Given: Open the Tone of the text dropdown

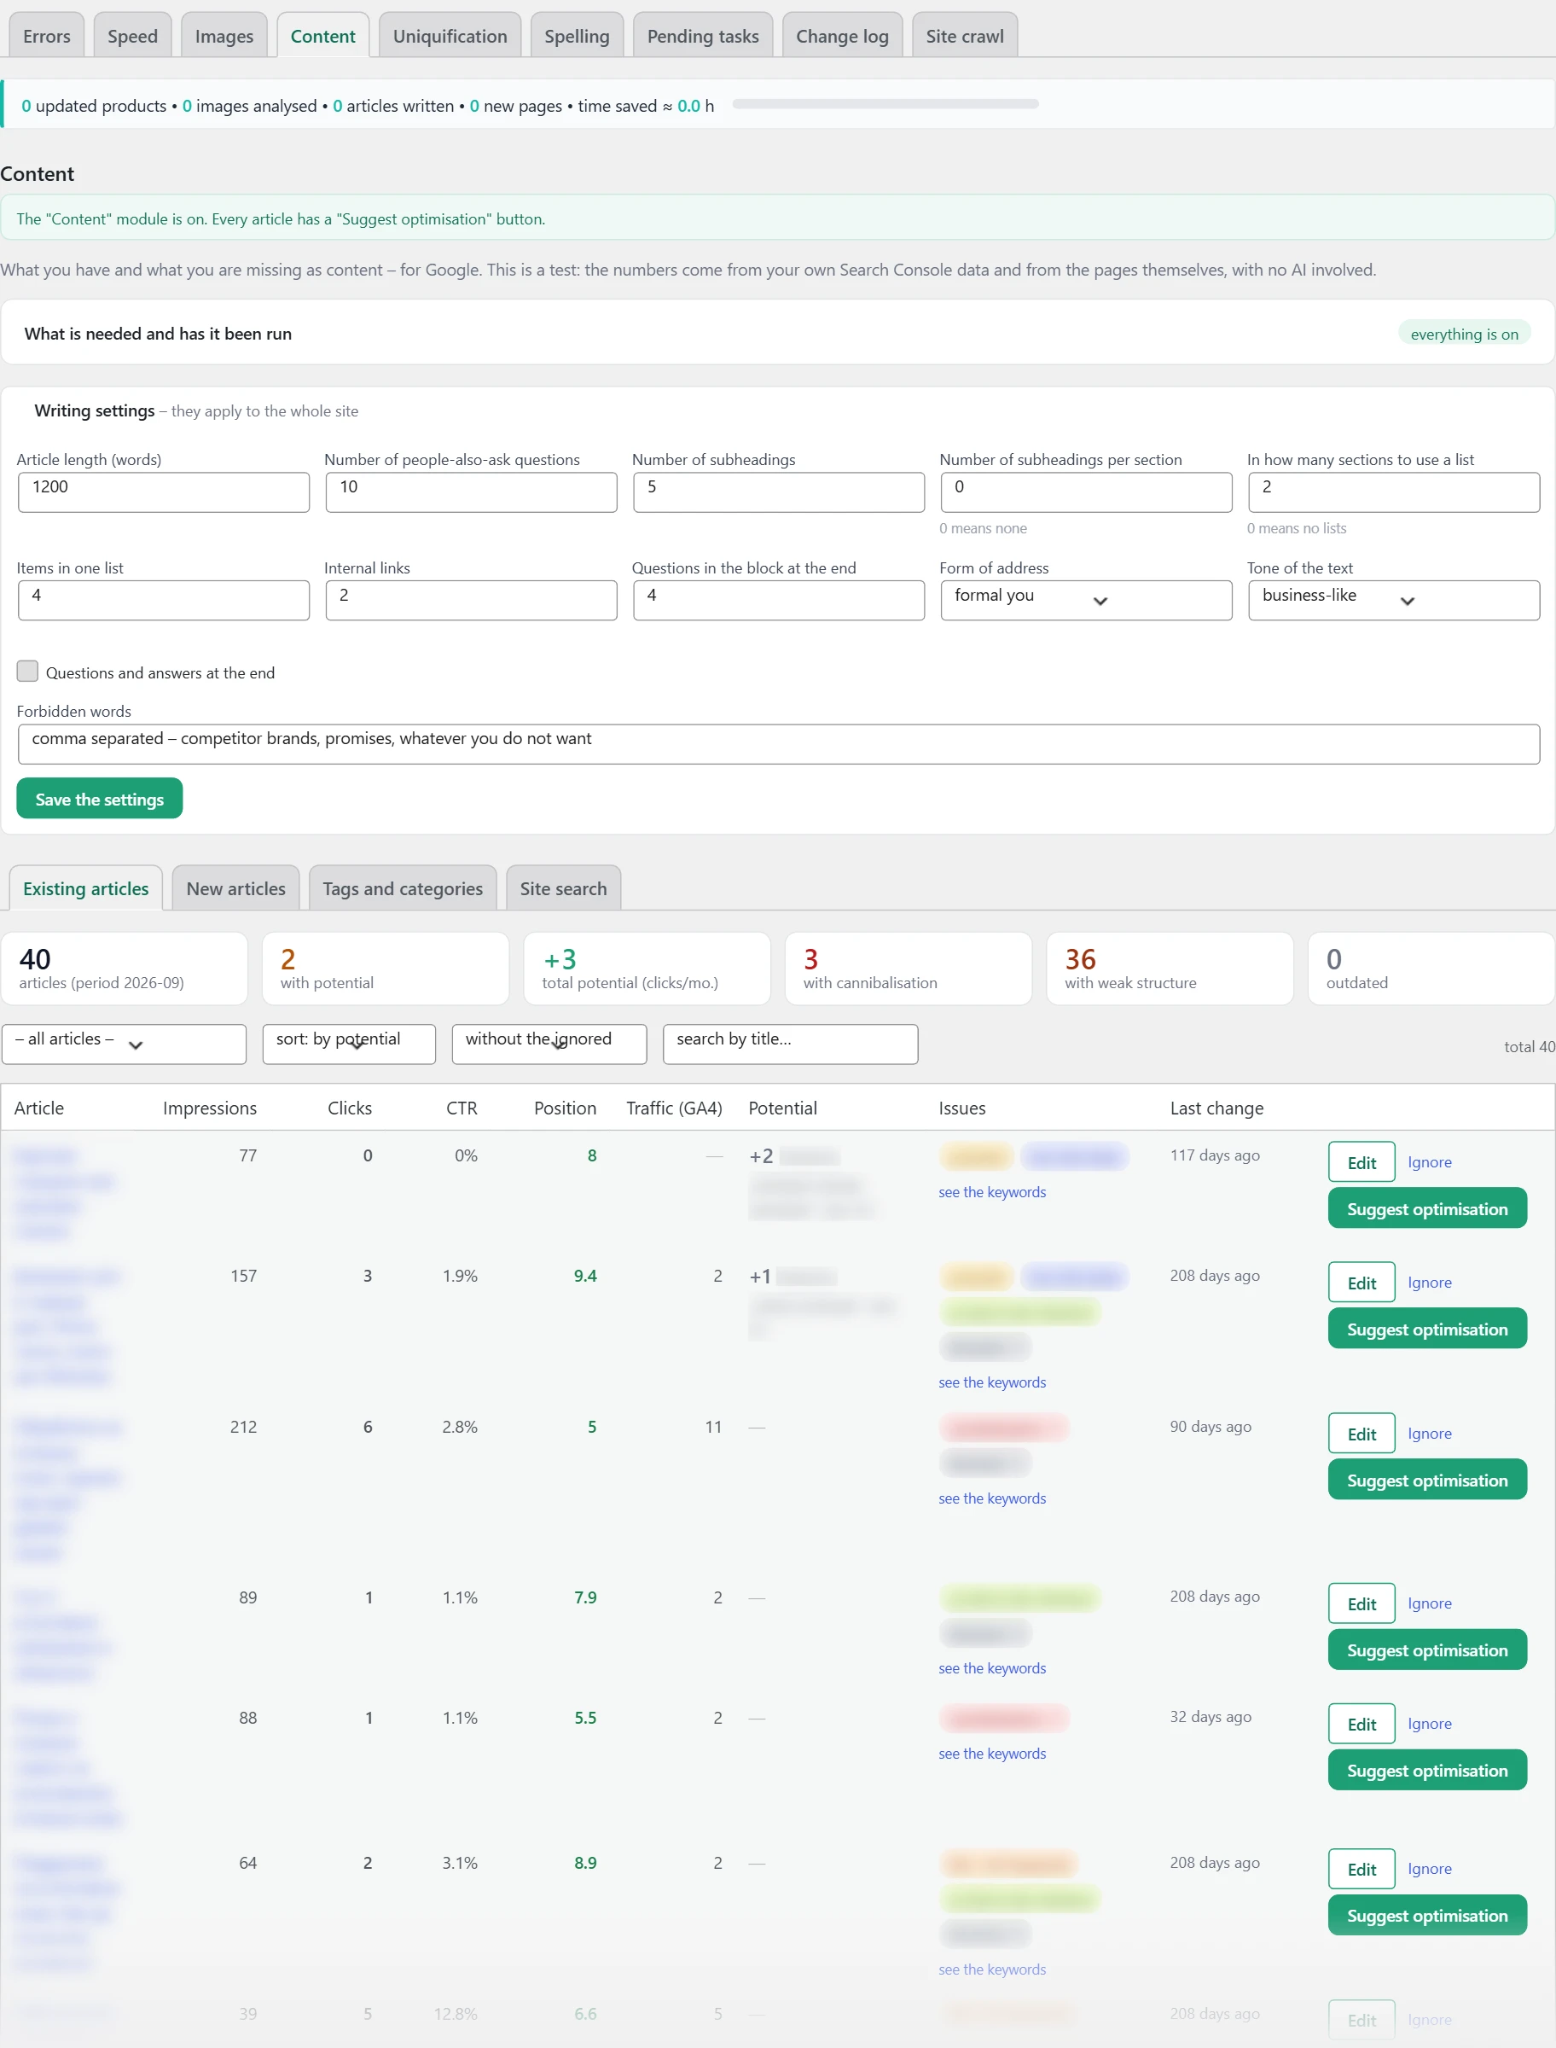Looking at the screenshot, I should pyautogui.click(x=1393, y=600).
